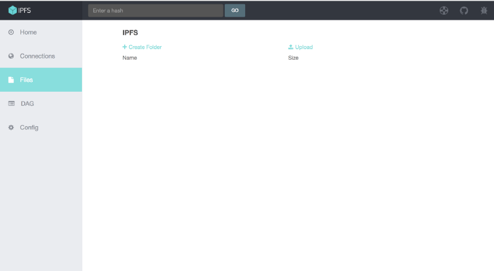Click the Connections globe icon
The width and height of the screenshot is (494, 271).
coord(11,56)
